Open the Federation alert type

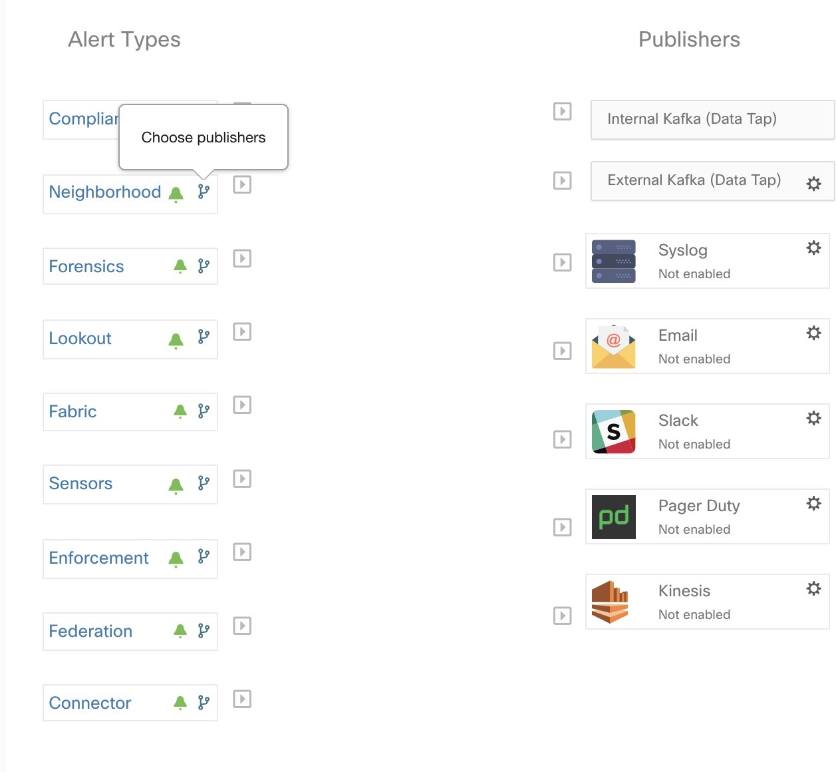click(90, 631)
